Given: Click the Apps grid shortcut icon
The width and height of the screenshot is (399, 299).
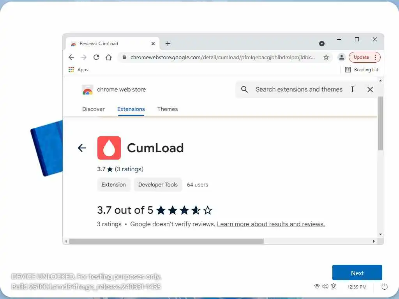Looking at the screenshot, I should pyautogui.click(x=71, y=69).
